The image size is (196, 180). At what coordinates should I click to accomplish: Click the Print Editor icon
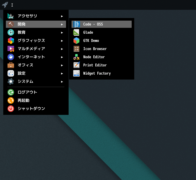[76, 65]
